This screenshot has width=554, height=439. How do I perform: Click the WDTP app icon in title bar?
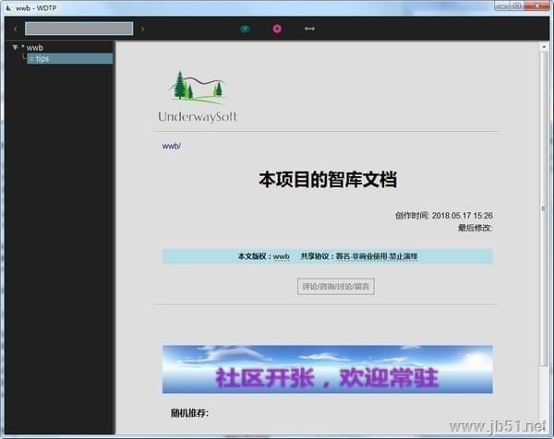coord(8,6)
